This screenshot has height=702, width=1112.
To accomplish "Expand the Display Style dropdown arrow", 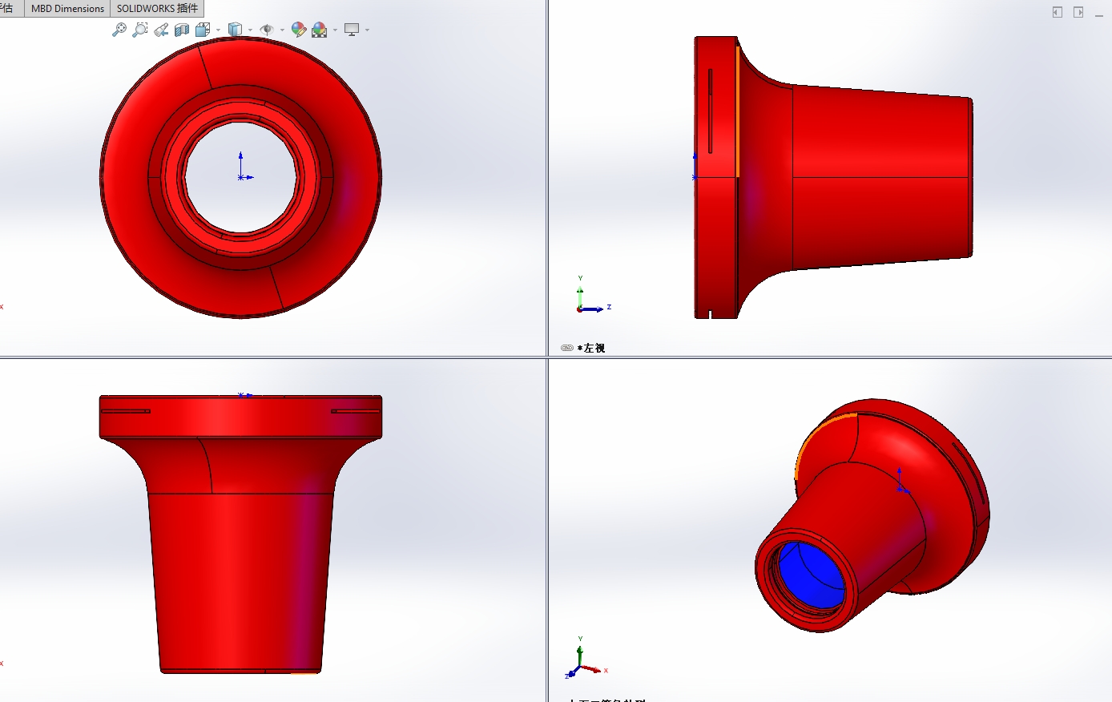I will (x=250, y=30).
